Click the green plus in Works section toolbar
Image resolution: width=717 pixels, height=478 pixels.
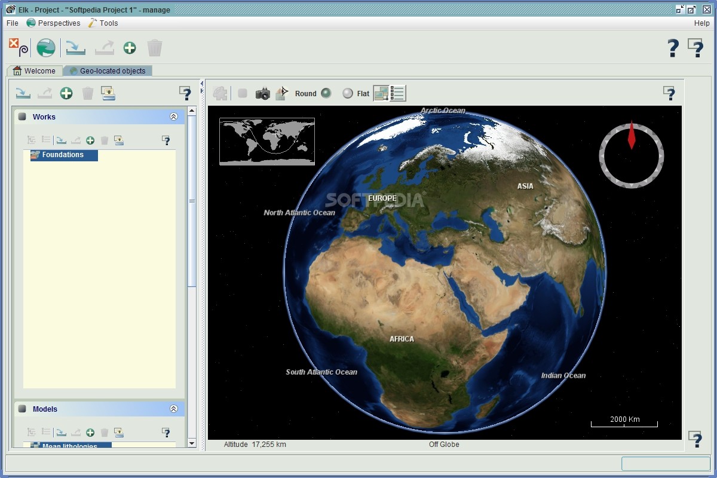coord(90,140)
